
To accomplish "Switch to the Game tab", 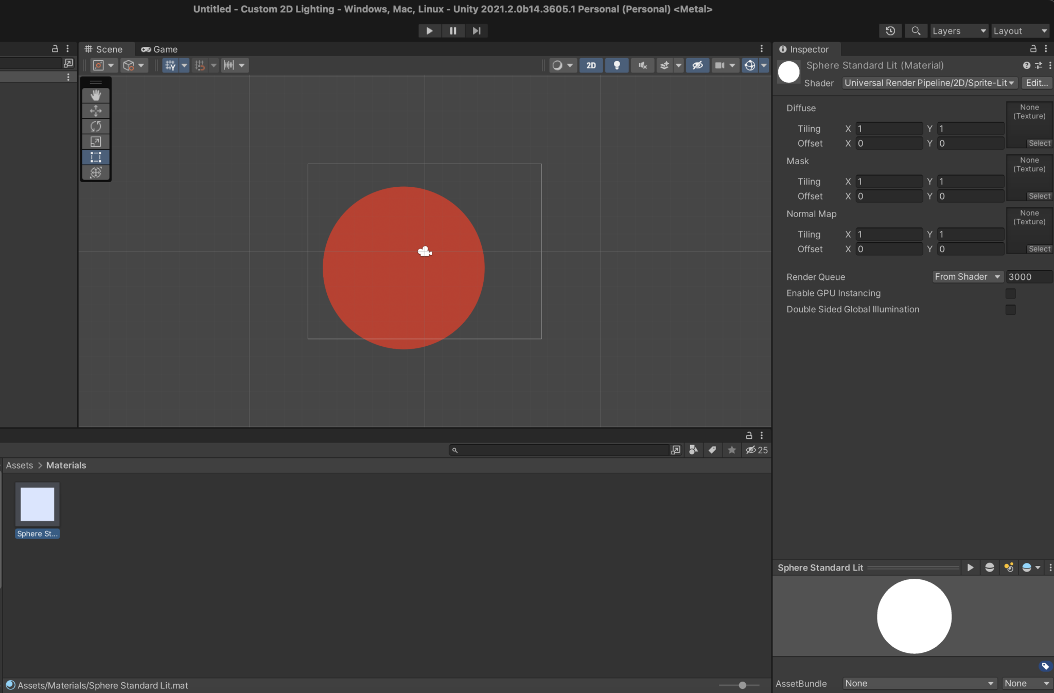I will point(159,49).
